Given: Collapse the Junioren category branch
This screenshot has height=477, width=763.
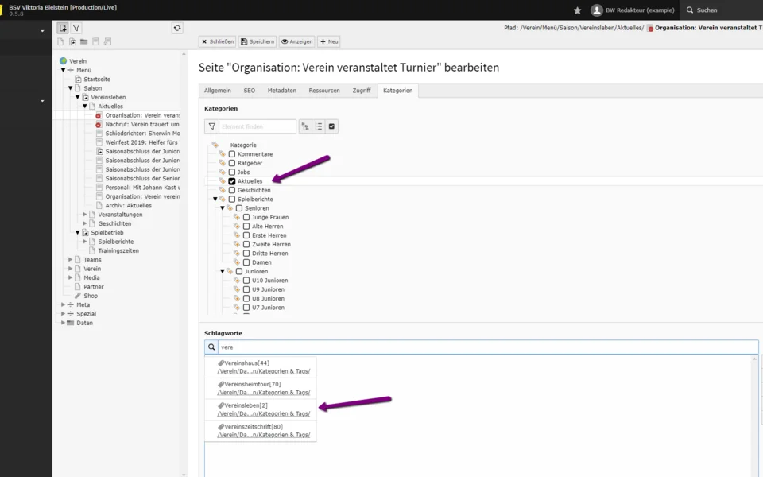Looking at the screenshot, I should pyautogui.click(x=223, y=272).
